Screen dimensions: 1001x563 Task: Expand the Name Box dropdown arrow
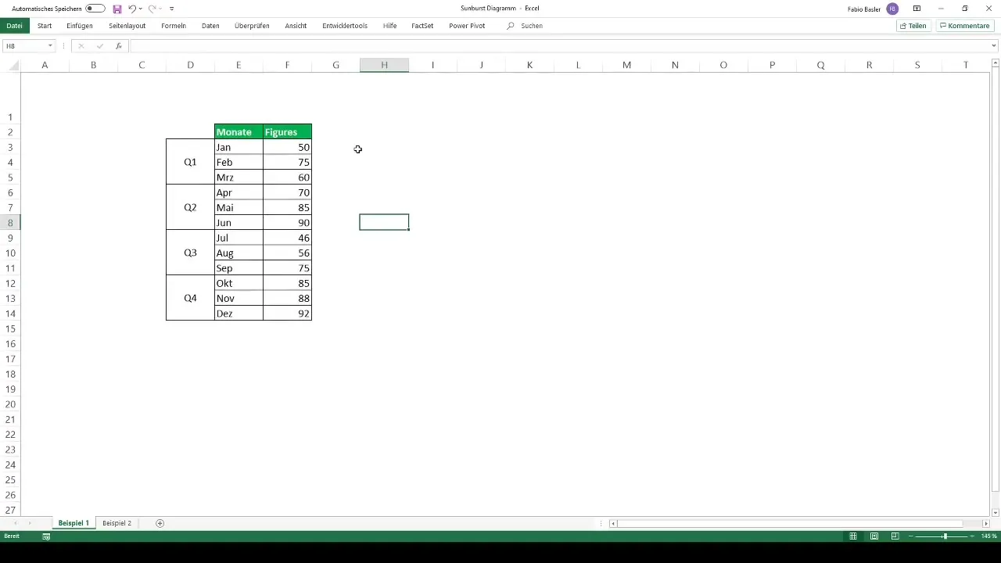click(x=50, y=46)
